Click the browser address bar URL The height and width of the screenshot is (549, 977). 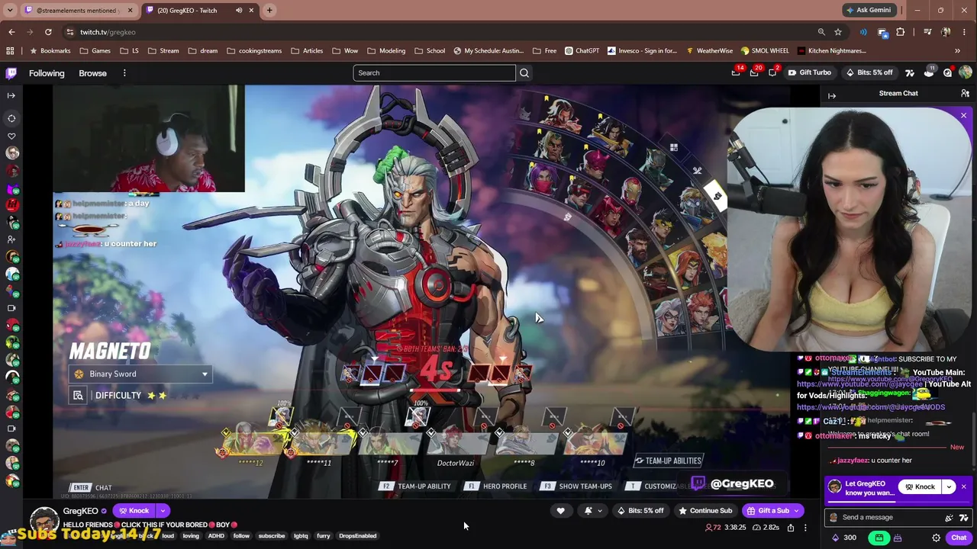click(108, 32)
